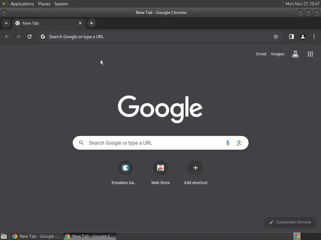This screenshot has width=321, height=240.
Task: Click the window menu button at title bar left
Action: tap(4, 12)
